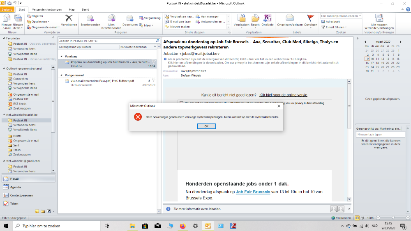Switch to reading view in status bar
The width and height of the screenshot is (411, 231).
pyautogui.click(x=361, y=218)
